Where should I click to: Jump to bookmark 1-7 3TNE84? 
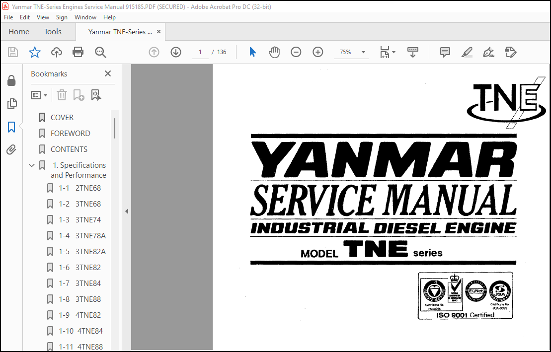point(80,283)
